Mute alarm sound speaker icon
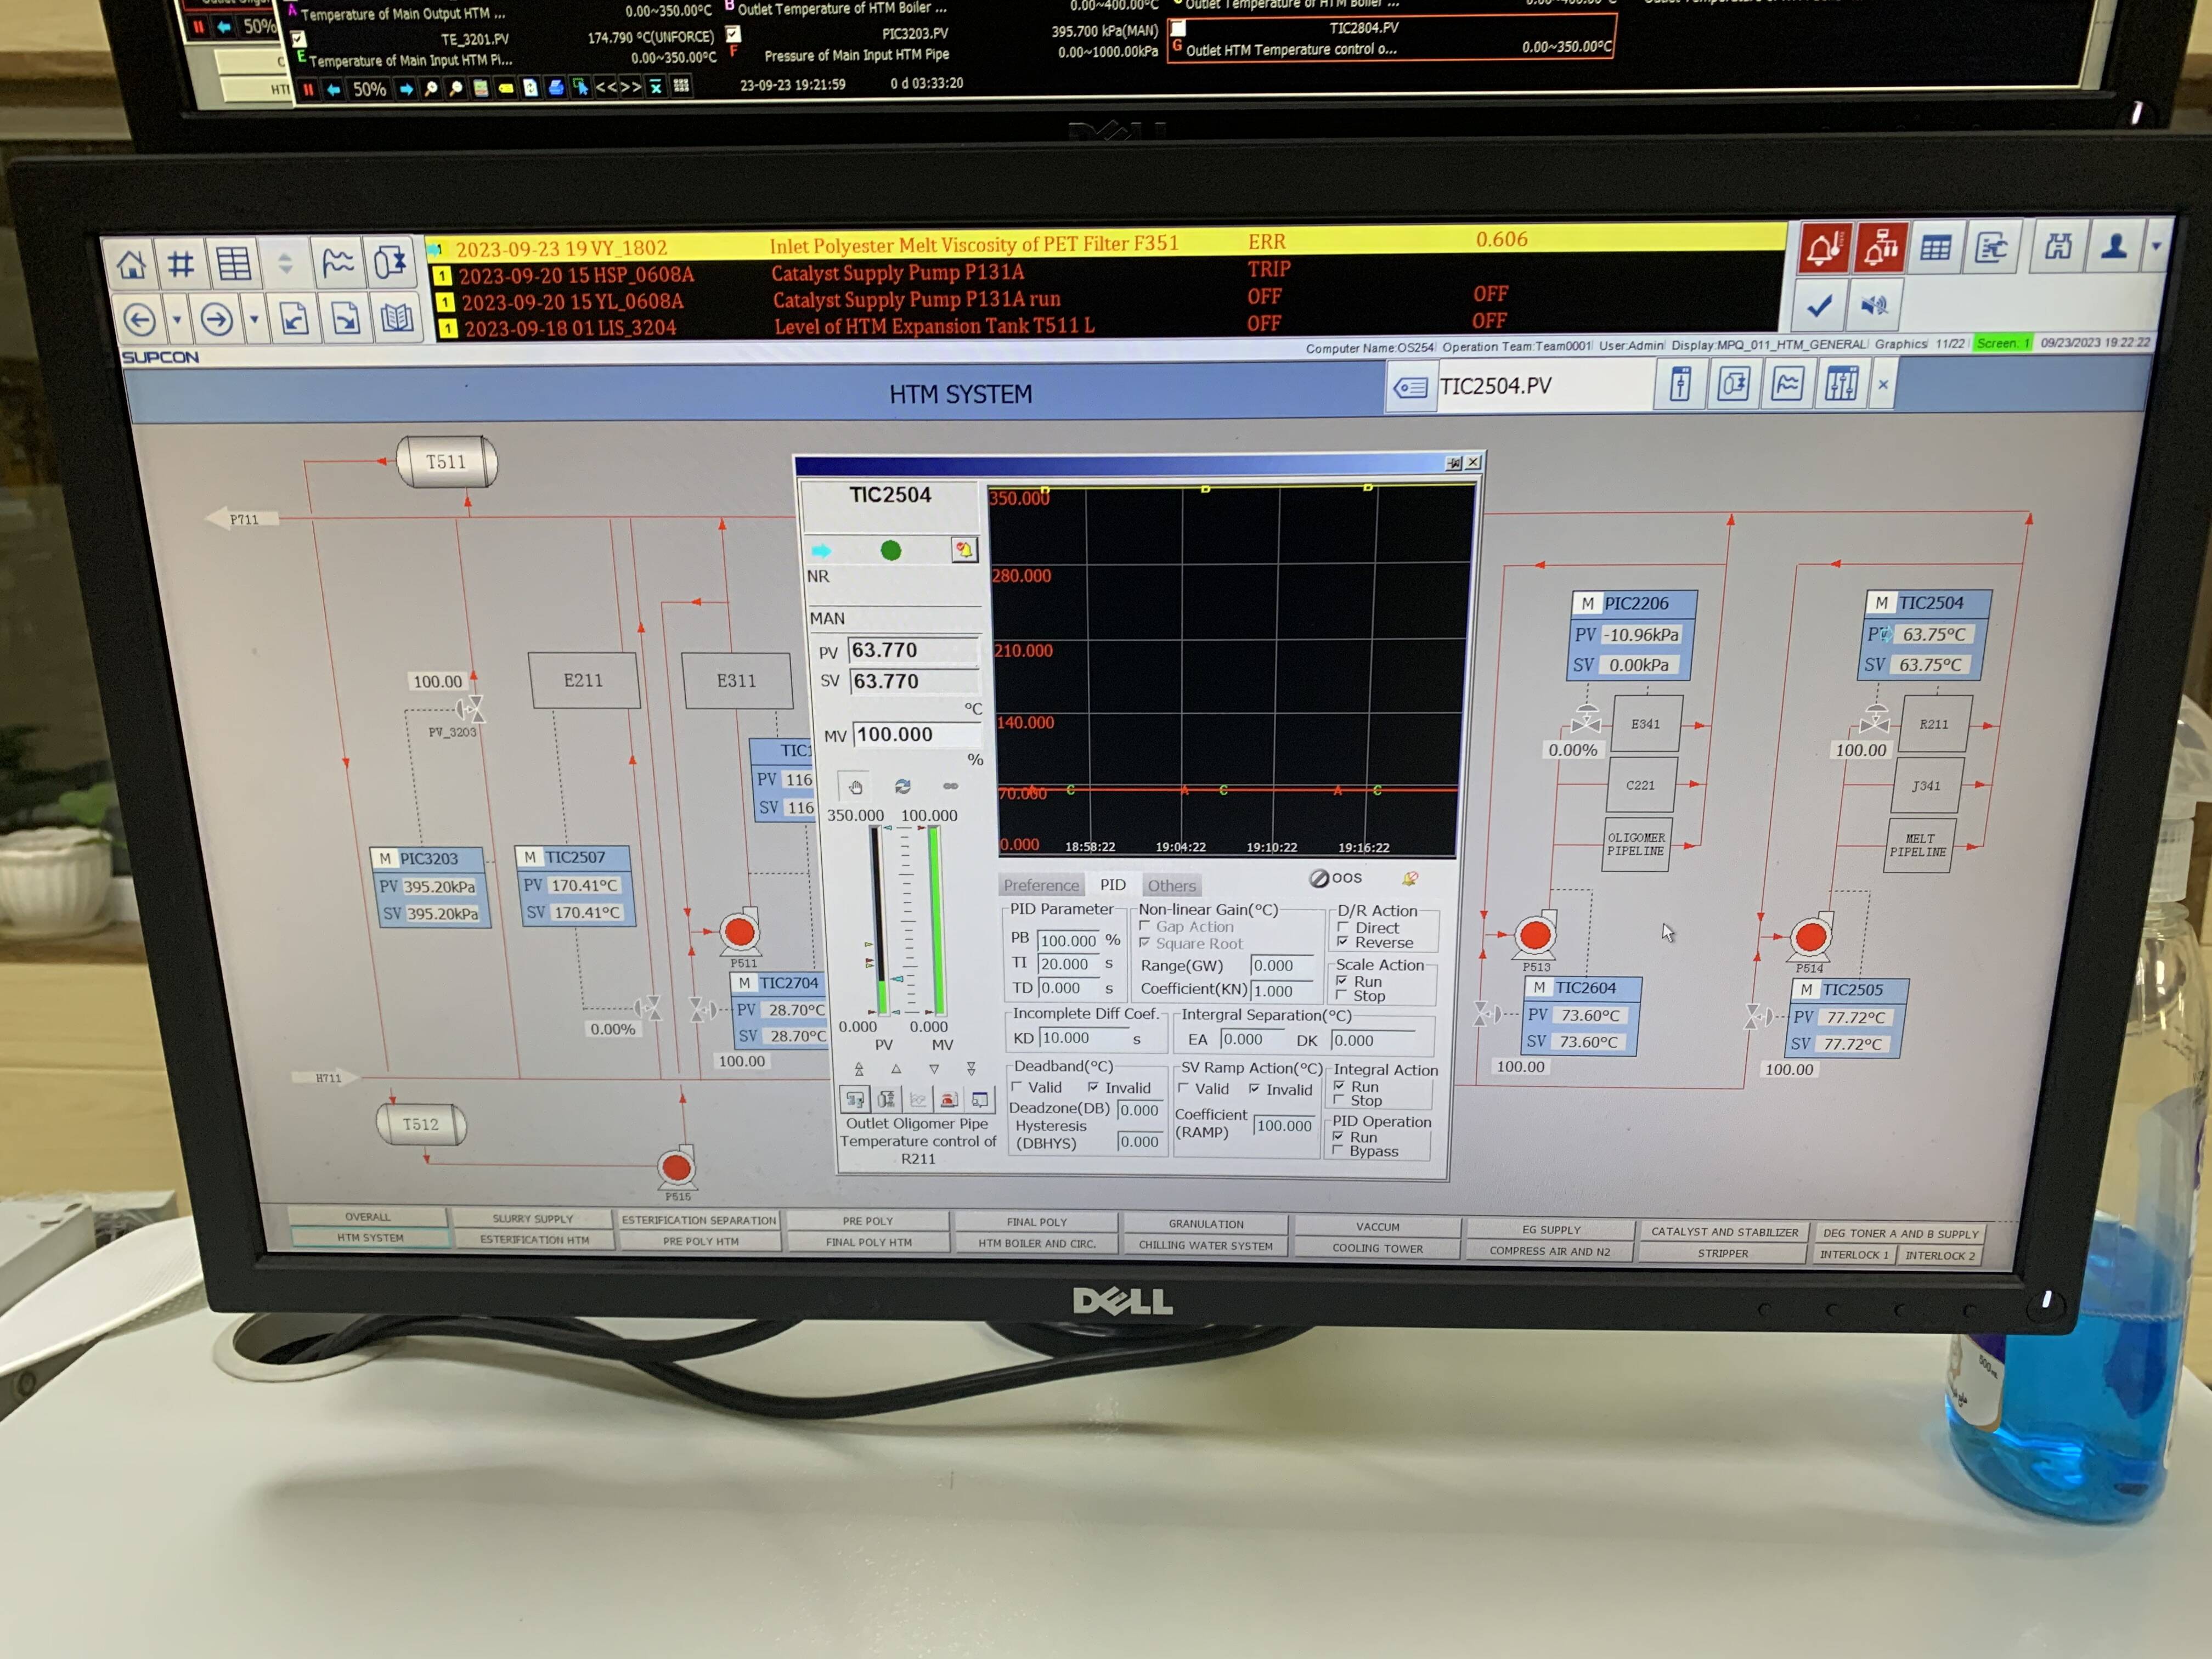Viewport: 2212px width, 1659px height. tap(1874, 305)
